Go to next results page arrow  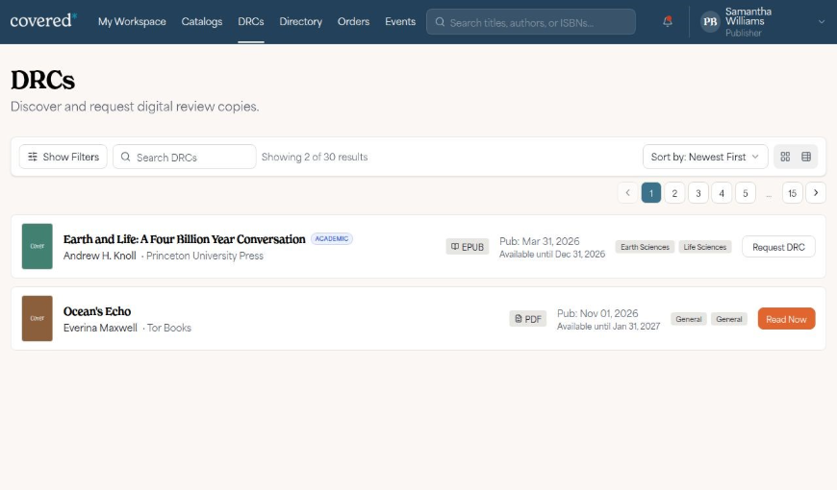(816, 193)
